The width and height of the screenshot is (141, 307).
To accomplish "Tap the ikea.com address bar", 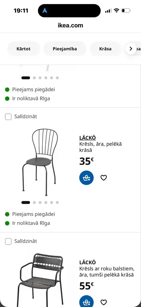I will point(70,26).
